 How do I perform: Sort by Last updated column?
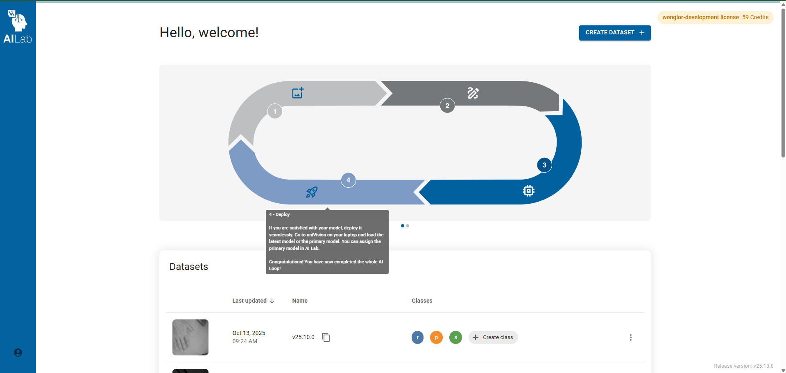point(254,301)
